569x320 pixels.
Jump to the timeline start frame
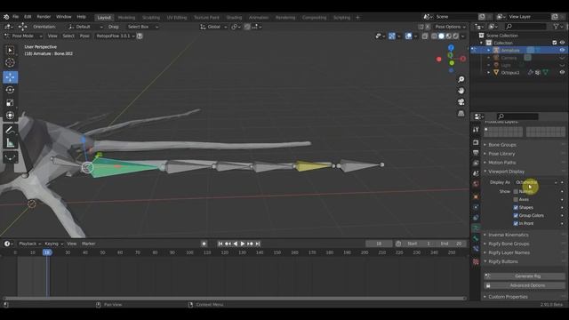[x=220, y=244]
